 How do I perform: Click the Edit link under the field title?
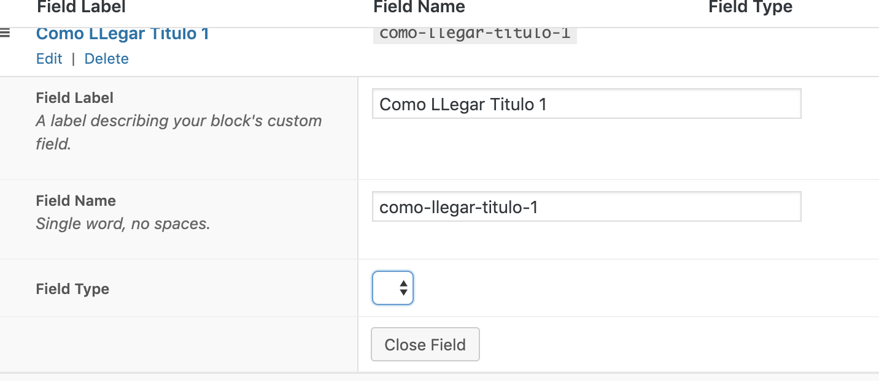click(49, 58)
